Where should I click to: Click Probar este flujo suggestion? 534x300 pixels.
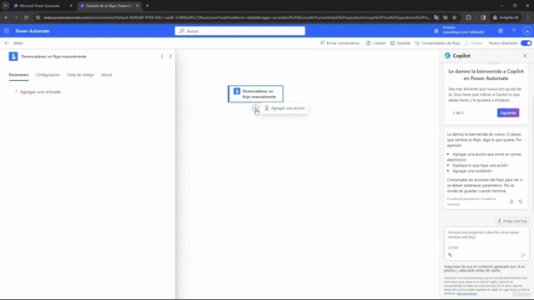(x=512, y=221)
